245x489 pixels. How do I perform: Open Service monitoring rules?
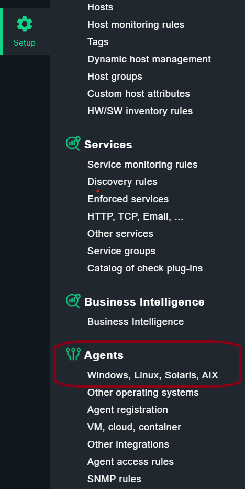[142, 165]
